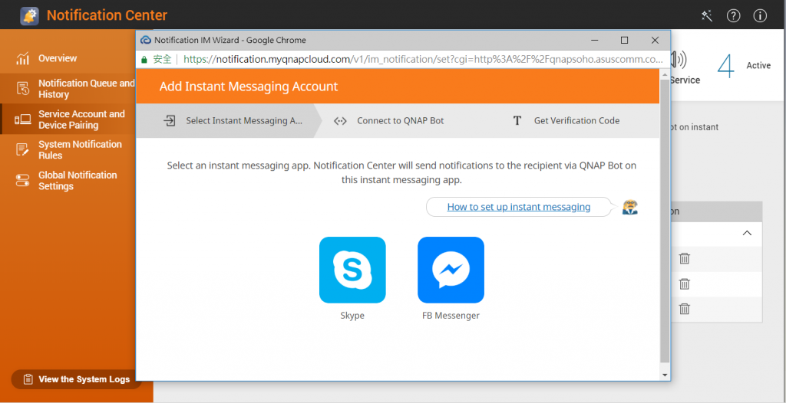
Task: Click the helper mascot icon beside the help link
Action: click(629, 207)
